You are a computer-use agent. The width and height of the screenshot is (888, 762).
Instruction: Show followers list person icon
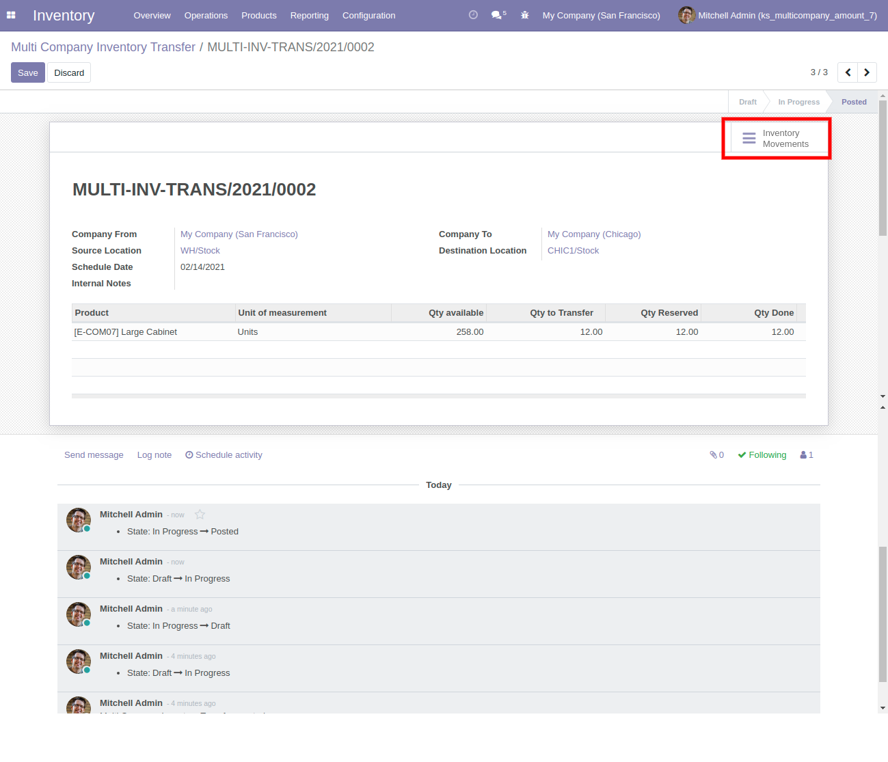tap(807, 455)
